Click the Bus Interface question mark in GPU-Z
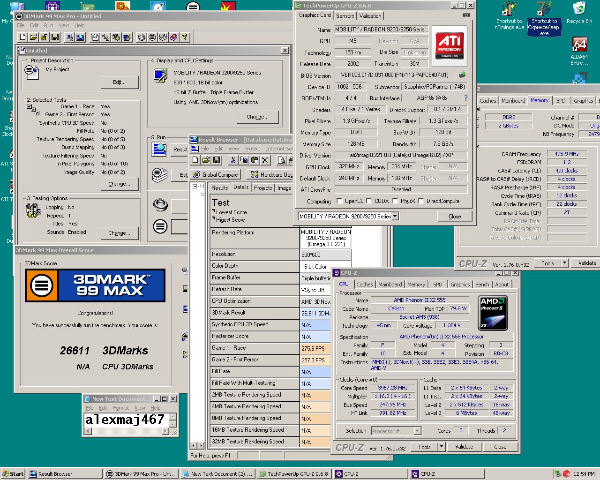Screen dimensions: 600x480 [465, 98]
